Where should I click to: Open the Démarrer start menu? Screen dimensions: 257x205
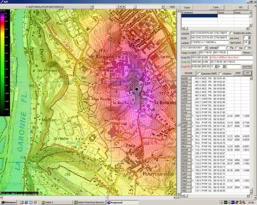click(x=9, y=202)
